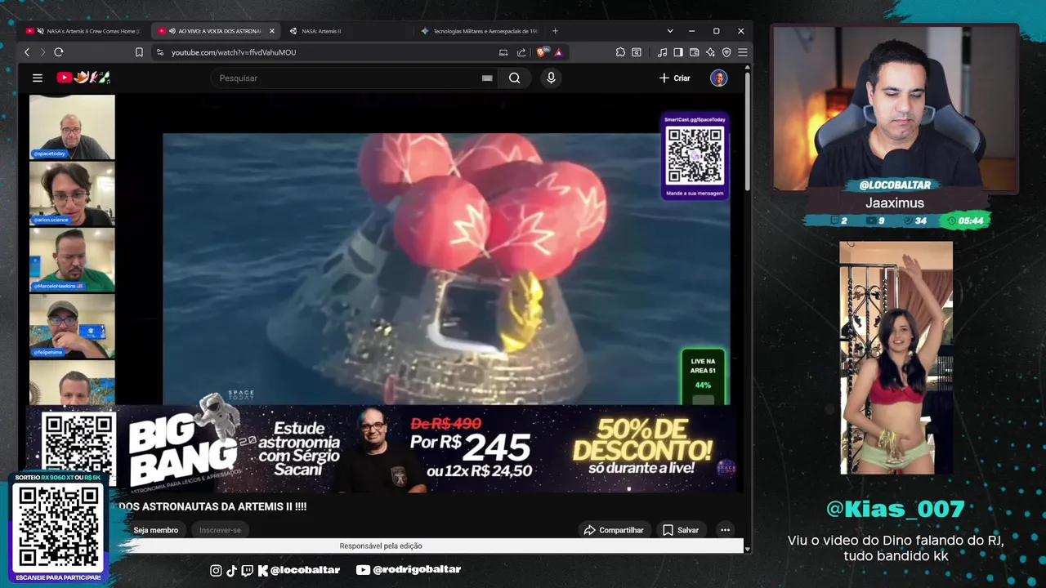Open the three-dots more actions menu

point(725,530)
